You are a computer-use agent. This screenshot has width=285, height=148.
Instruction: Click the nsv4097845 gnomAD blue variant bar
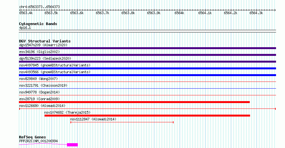click(x=147, y=68)
